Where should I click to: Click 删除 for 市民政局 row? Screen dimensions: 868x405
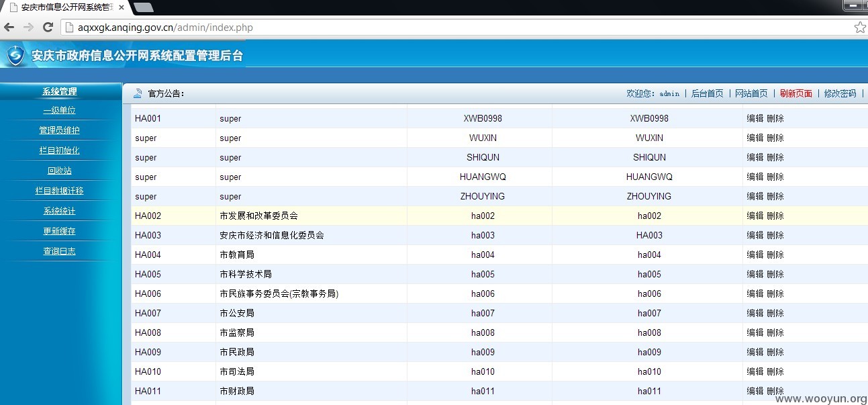(x=775, y=352)
